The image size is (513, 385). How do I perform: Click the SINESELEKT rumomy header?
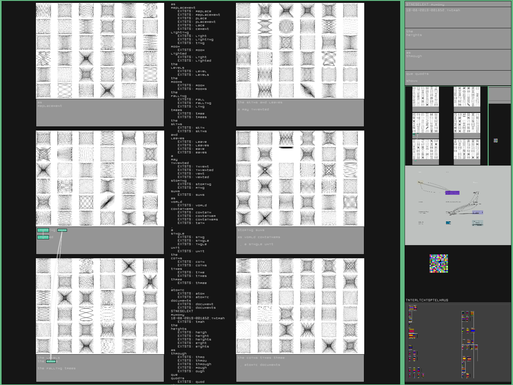(425, 4)
